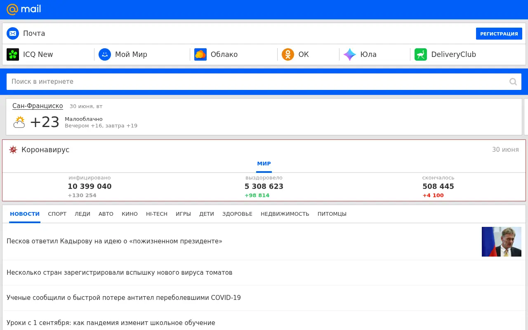This screenshot has width=528, height=330.
Task: Click the search magnifier icon
Action: [x=513, y=82]
